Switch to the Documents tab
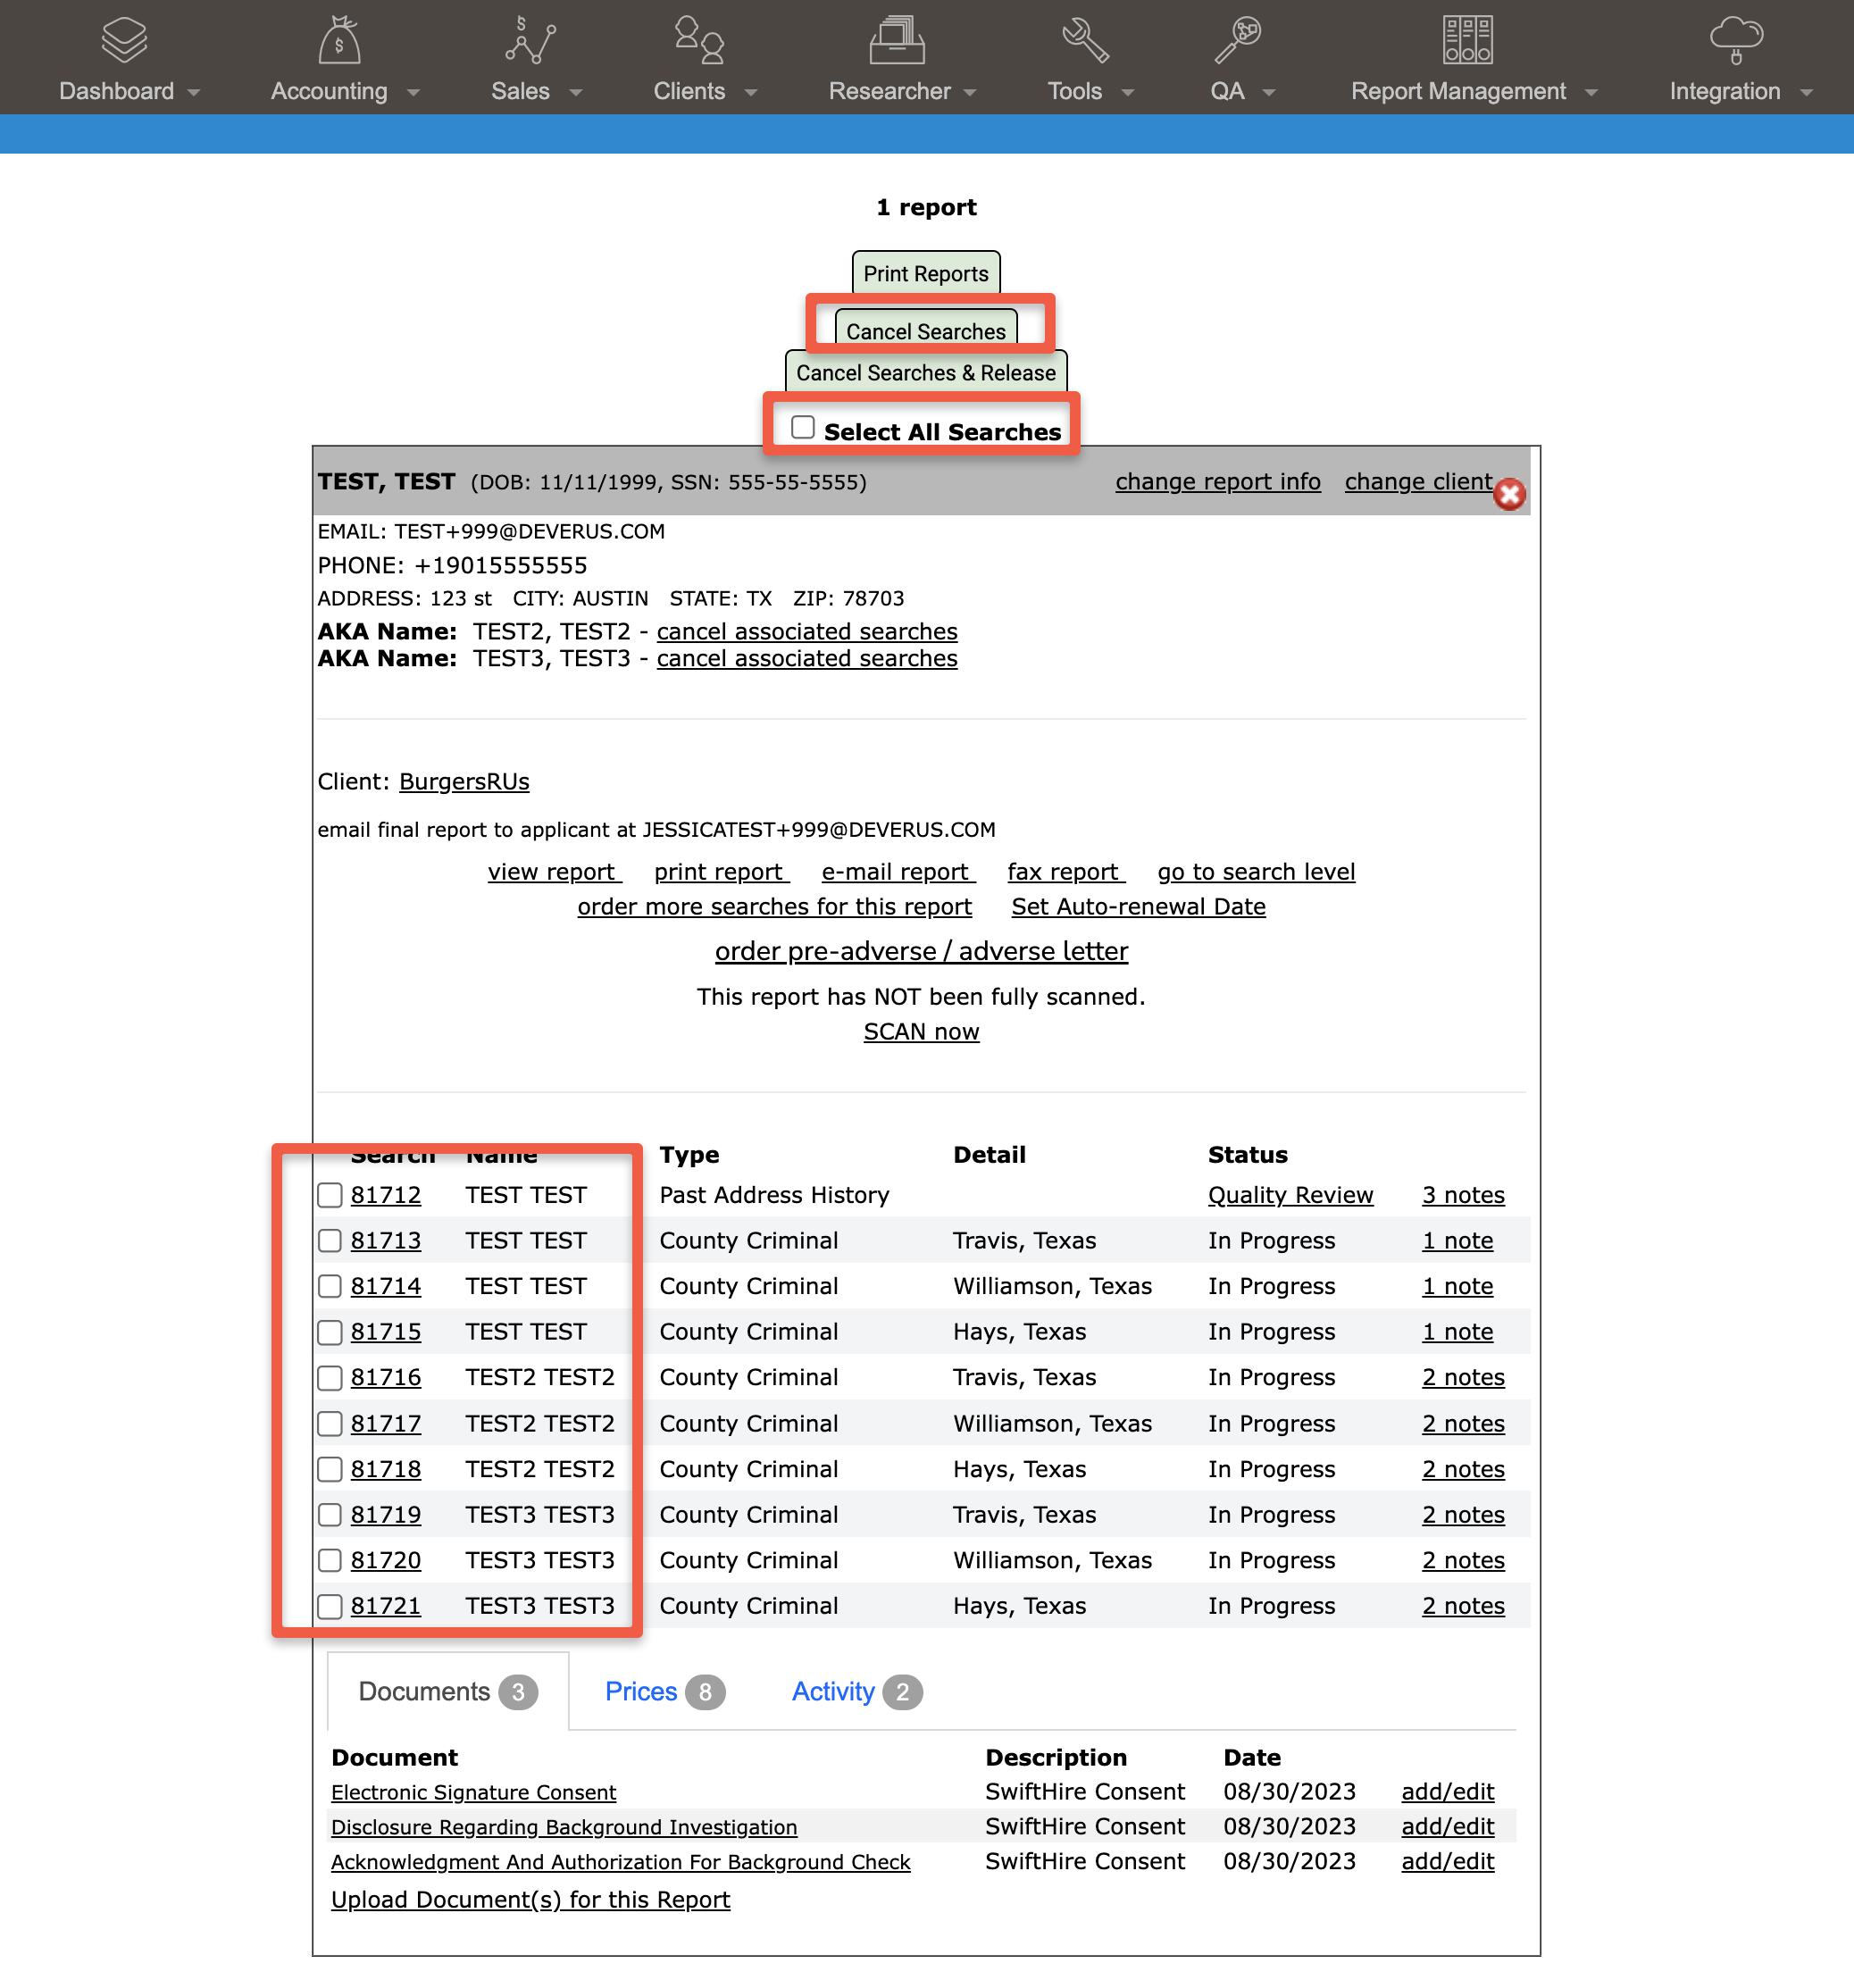1854x1988 pixels. click(448, 1692)
